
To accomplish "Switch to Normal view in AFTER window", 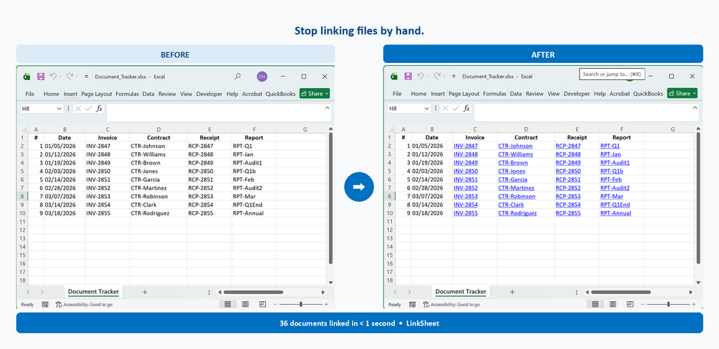I will (x=595, y=304).
